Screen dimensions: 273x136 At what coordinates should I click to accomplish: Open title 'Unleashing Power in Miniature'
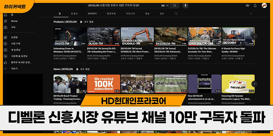[x=68, y=50]
